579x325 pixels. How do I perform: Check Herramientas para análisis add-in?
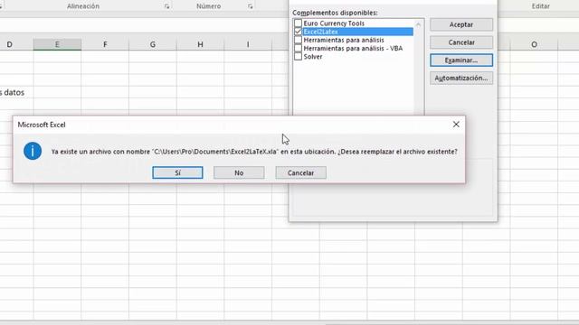coord(298,40)
